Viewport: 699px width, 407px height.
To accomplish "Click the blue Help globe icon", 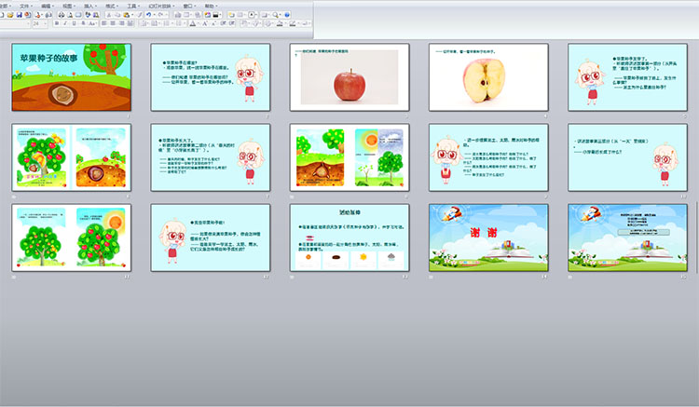I will (287, 15).
